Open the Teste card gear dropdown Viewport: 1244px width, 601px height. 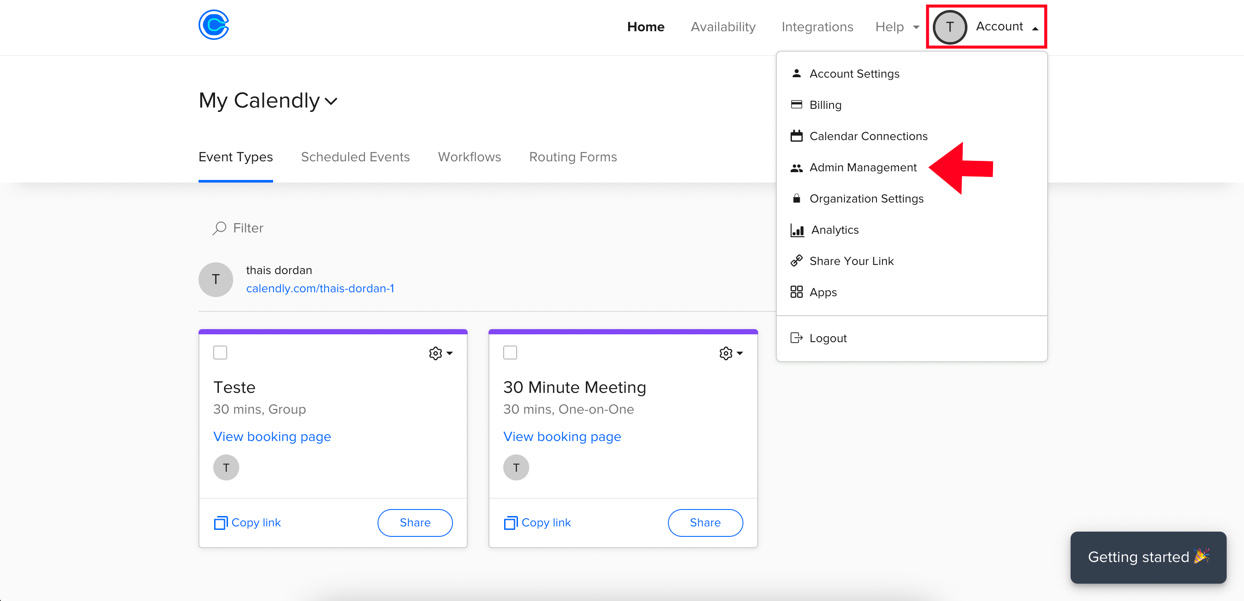click(x=440, y=354)
